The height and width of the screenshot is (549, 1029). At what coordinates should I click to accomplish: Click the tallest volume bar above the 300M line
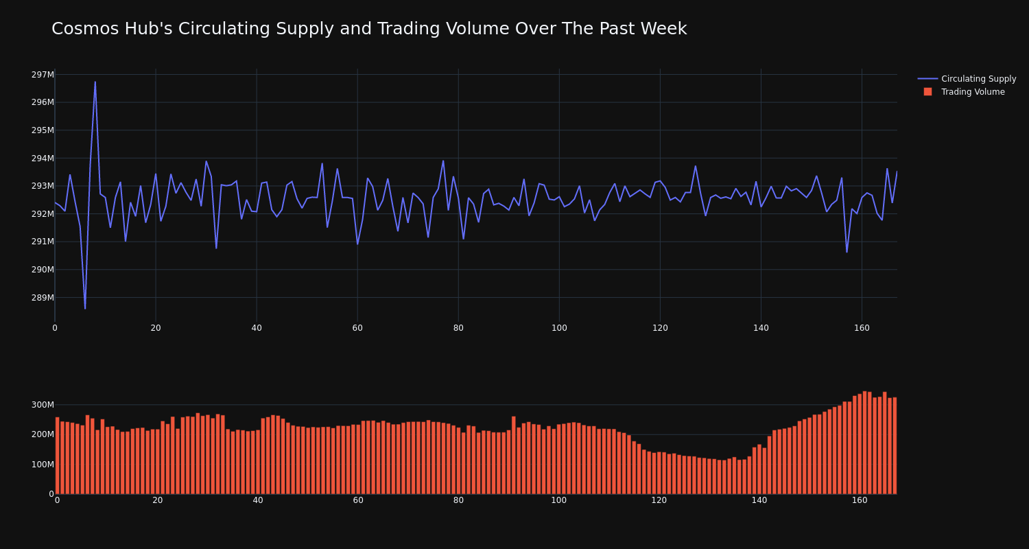pyautogui.click(x=865, y=443)
